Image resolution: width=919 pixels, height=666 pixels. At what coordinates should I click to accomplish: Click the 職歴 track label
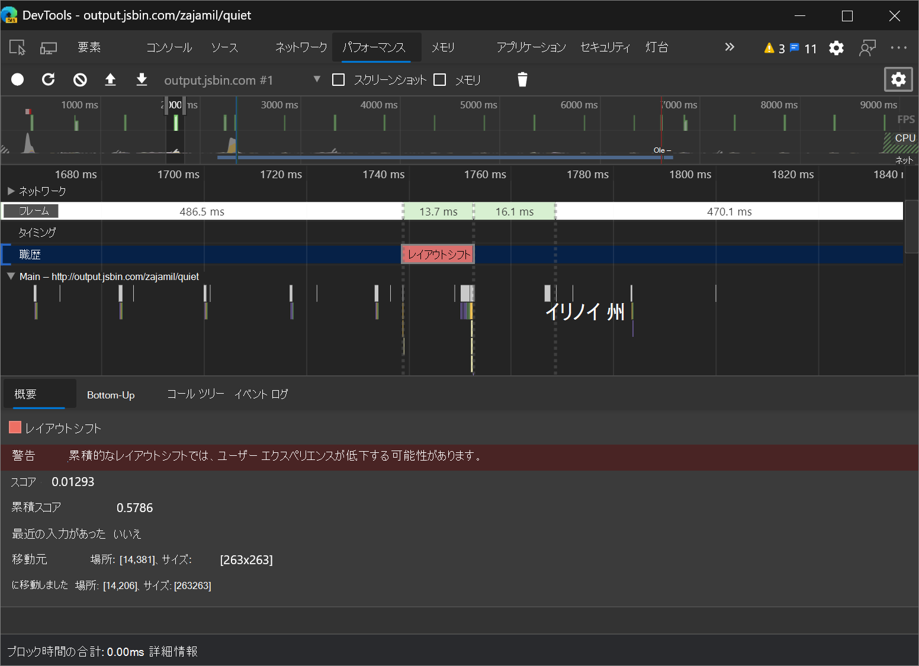30,255
